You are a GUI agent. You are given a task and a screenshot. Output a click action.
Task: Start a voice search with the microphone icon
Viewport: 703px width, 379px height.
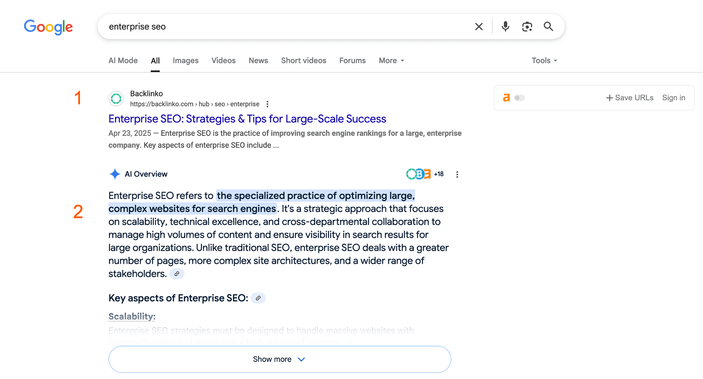[505, 26]
